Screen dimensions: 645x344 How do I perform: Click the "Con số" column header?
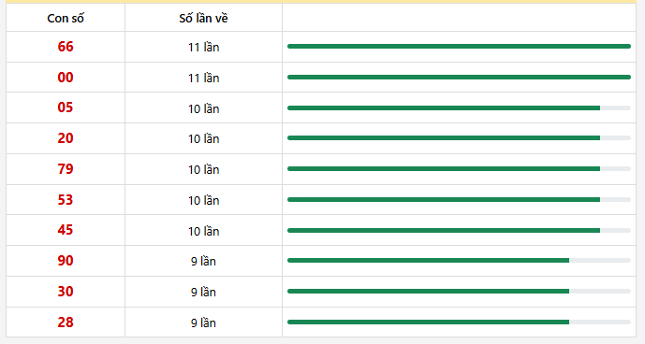[66, 18]
